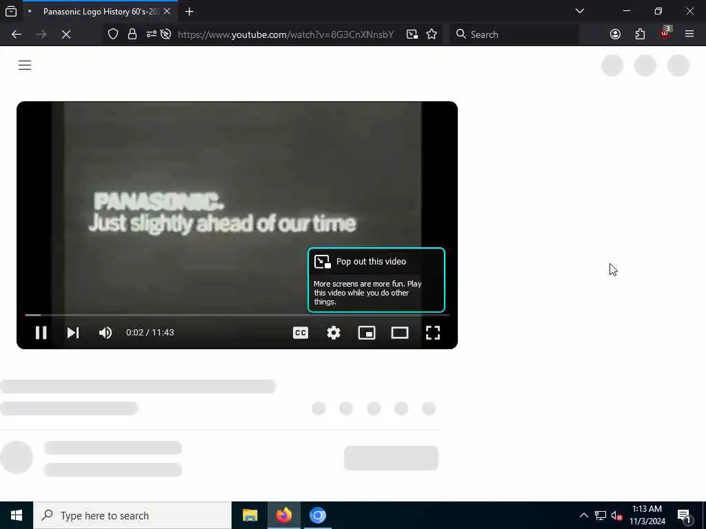Click the video progress bar
This screenshot has height=529, width=706.
coord(237,315)
